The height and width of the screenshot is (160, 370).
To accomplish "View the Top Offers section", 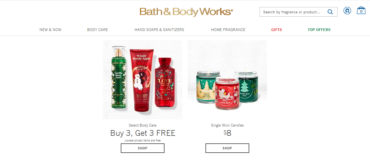I will pyautogui.click(x=319, y=30).
